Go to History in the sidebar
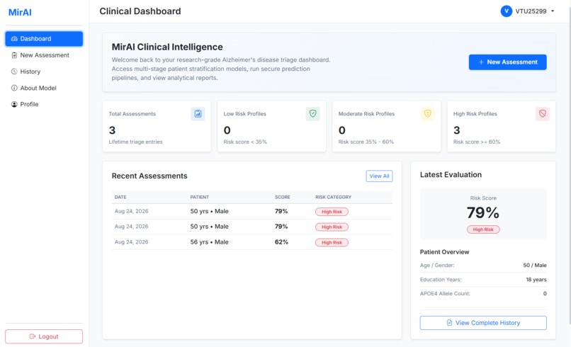This screenshot has height=347, width=571. (44, 72)
